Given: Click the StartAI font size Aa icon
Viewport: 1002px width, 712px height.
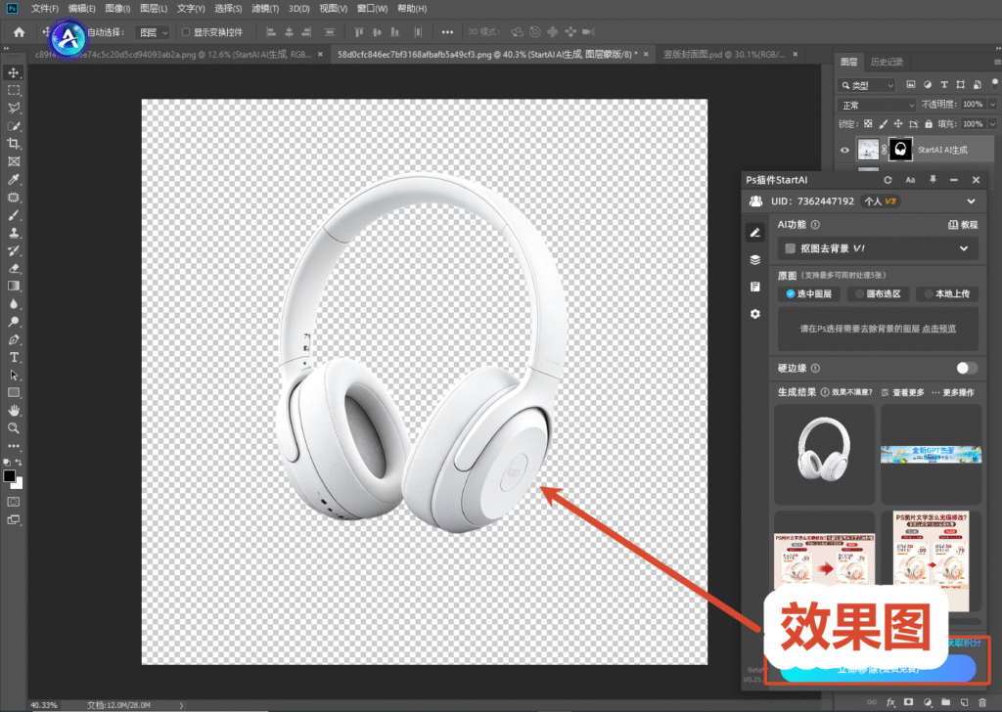Looking at the screenshot, I should [910, 180].
